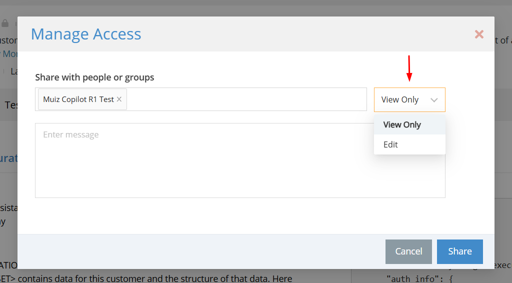Remove Muiz Copilot R1 Test chip
Image resolution: width=512 pixels, height=283 pixels.
119,99
